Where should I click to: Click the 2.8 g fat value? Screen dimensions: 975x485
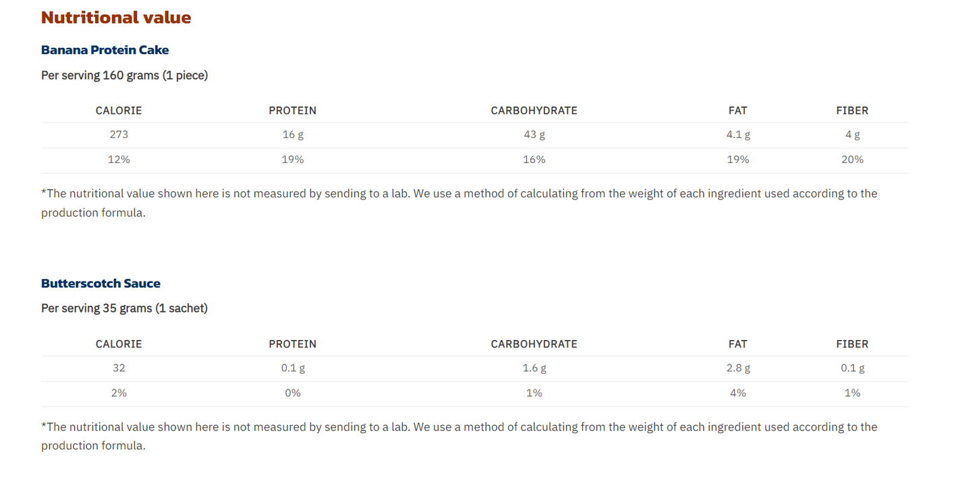click(x=737, y=368)
